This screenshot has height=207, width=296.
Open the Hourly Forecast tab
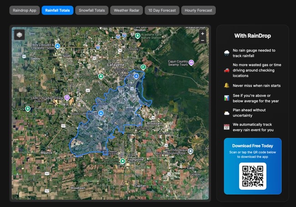pos(199,10)
